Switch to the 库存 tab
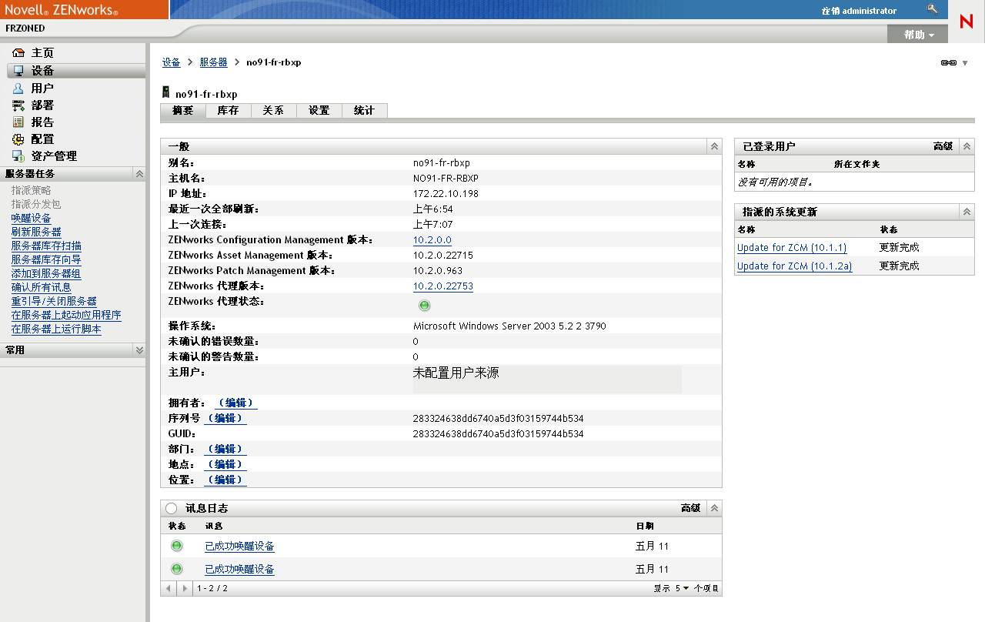 [x=229, y=111]
